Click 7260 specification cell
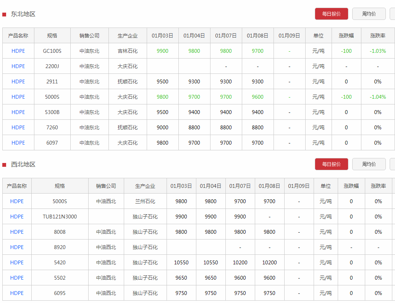 point(52,127)
